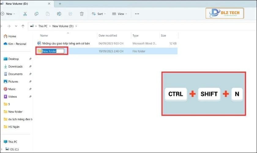Click the Cut scissors icon
Viewport: 257px width, 153px height.
click(x=25, y=14)
